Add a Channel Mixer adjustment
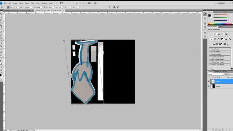 click(230, 39)
